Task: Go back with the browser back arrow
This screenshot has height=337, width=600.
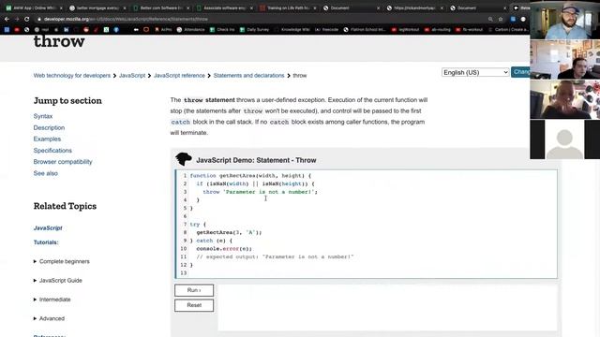Action: click(x=7, y=19)
